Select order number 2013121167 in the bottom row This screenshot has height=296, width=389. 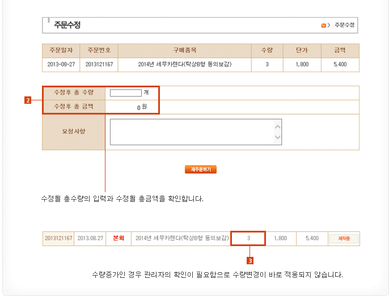[x=58, y=239]
